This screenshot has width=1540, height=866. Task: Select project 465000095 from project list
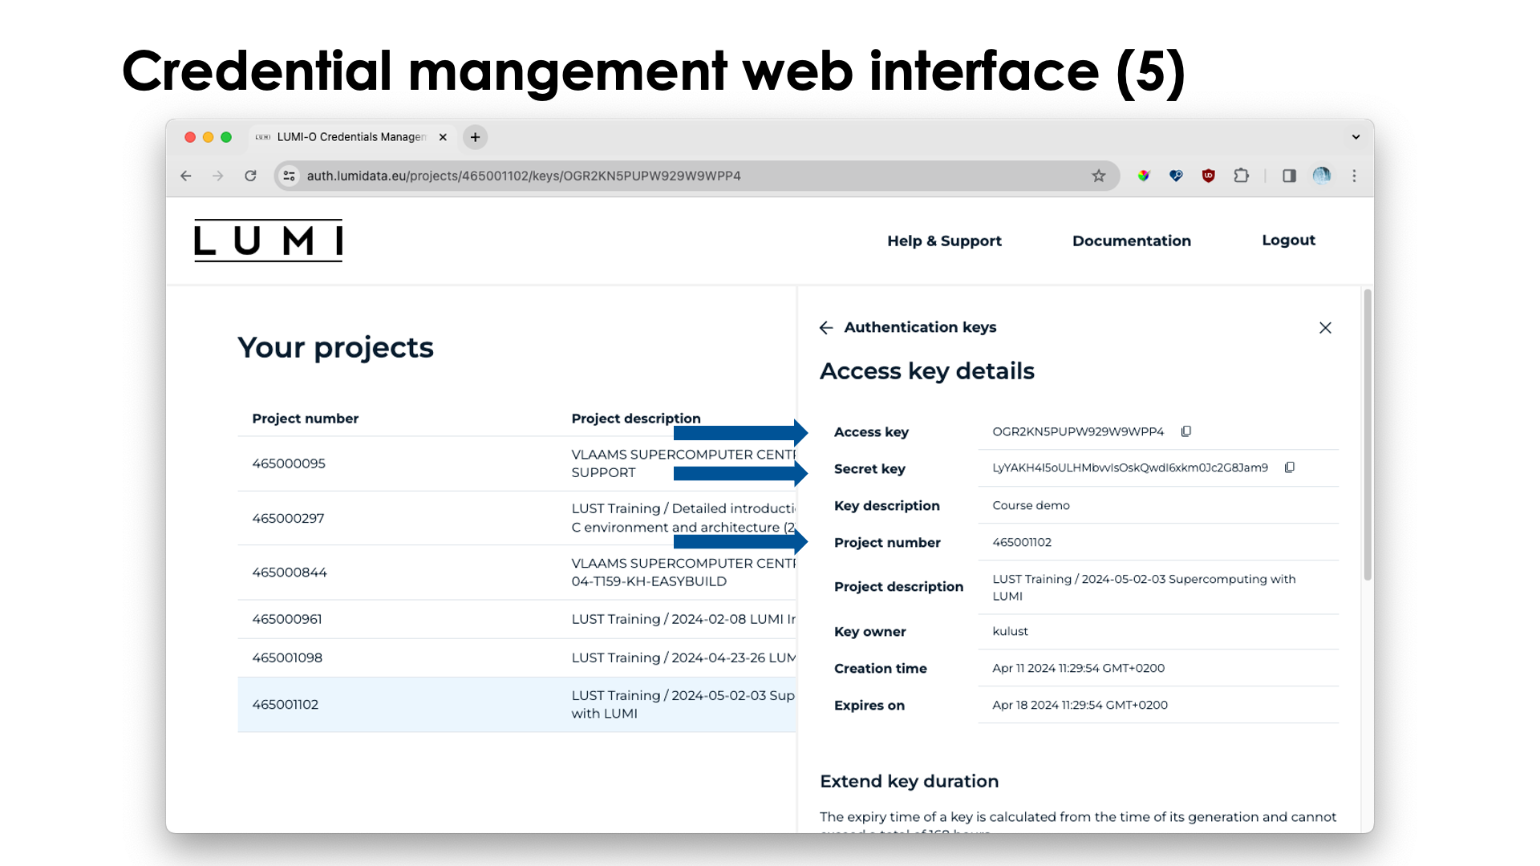point(289,463)
